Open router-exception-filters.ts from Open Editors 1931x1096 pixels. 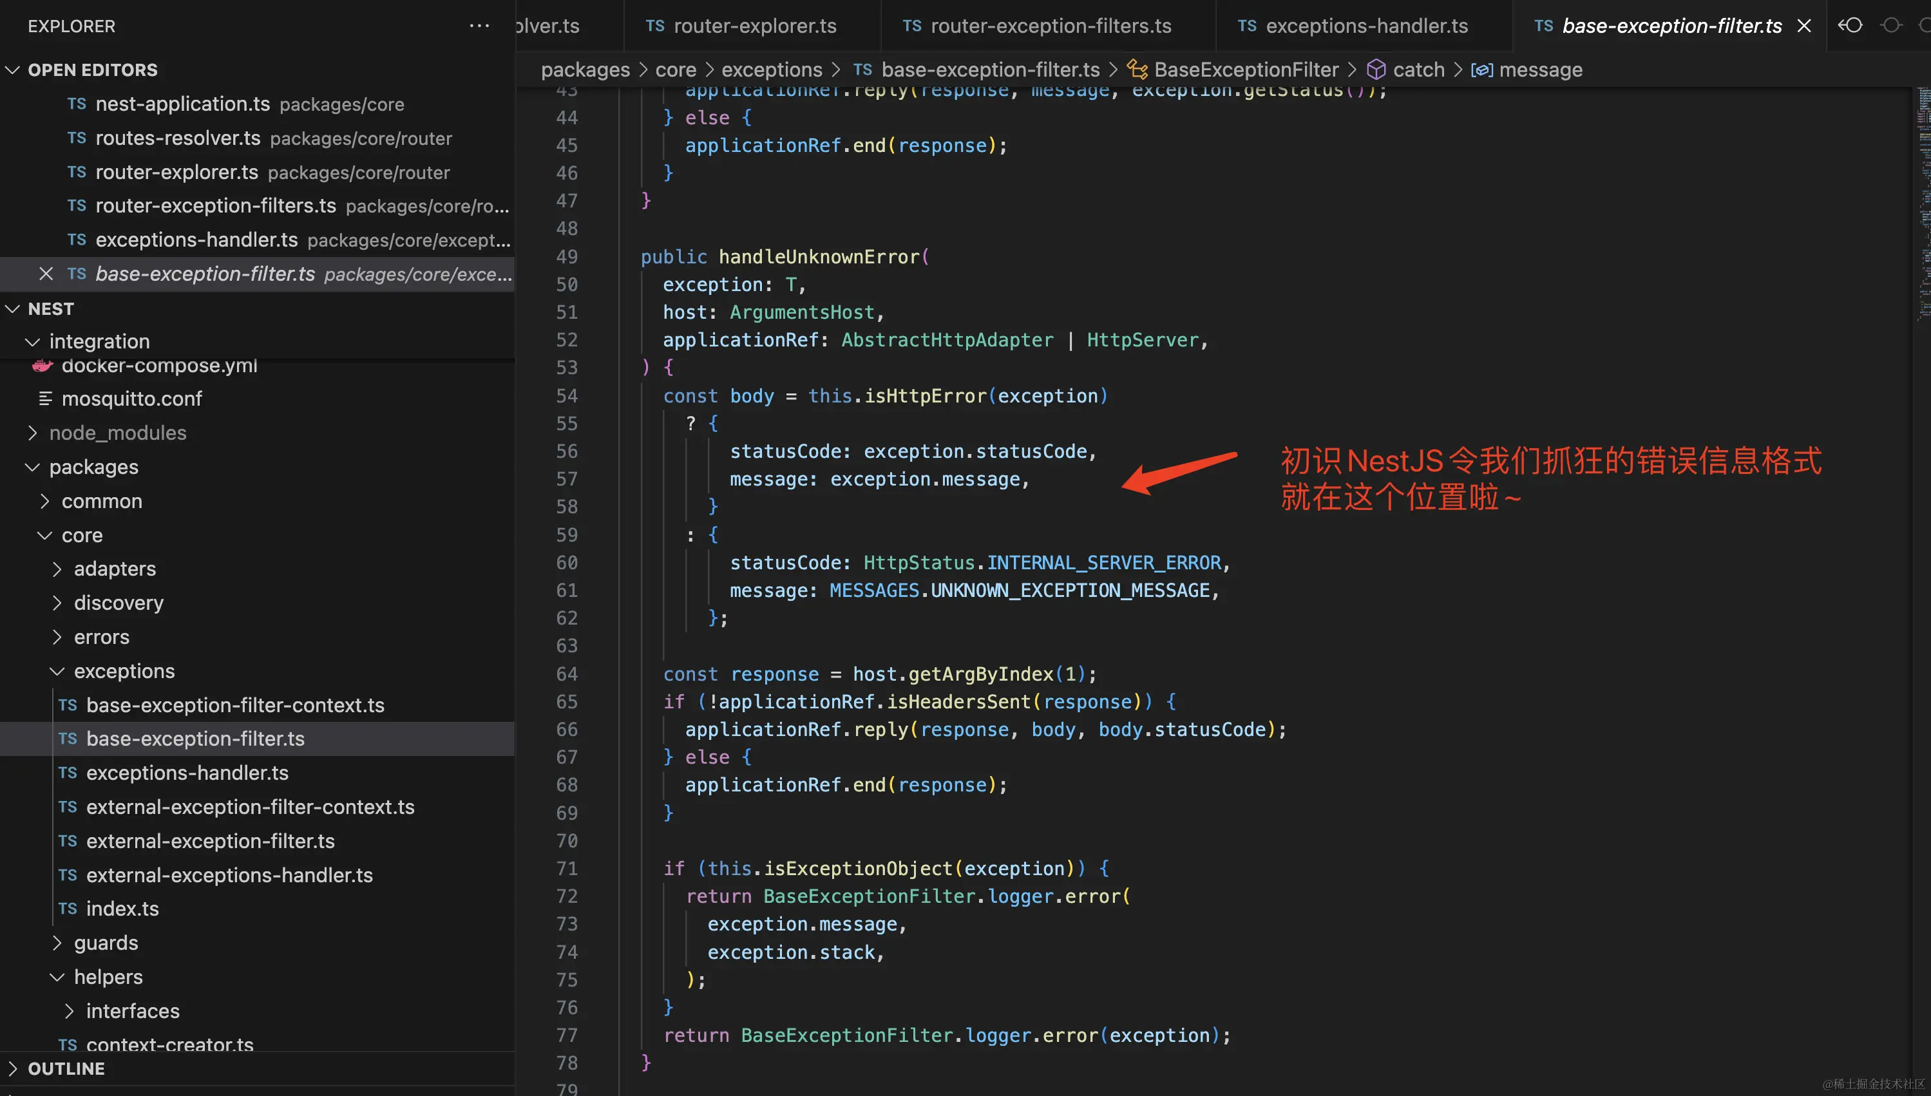coord(258,205)
